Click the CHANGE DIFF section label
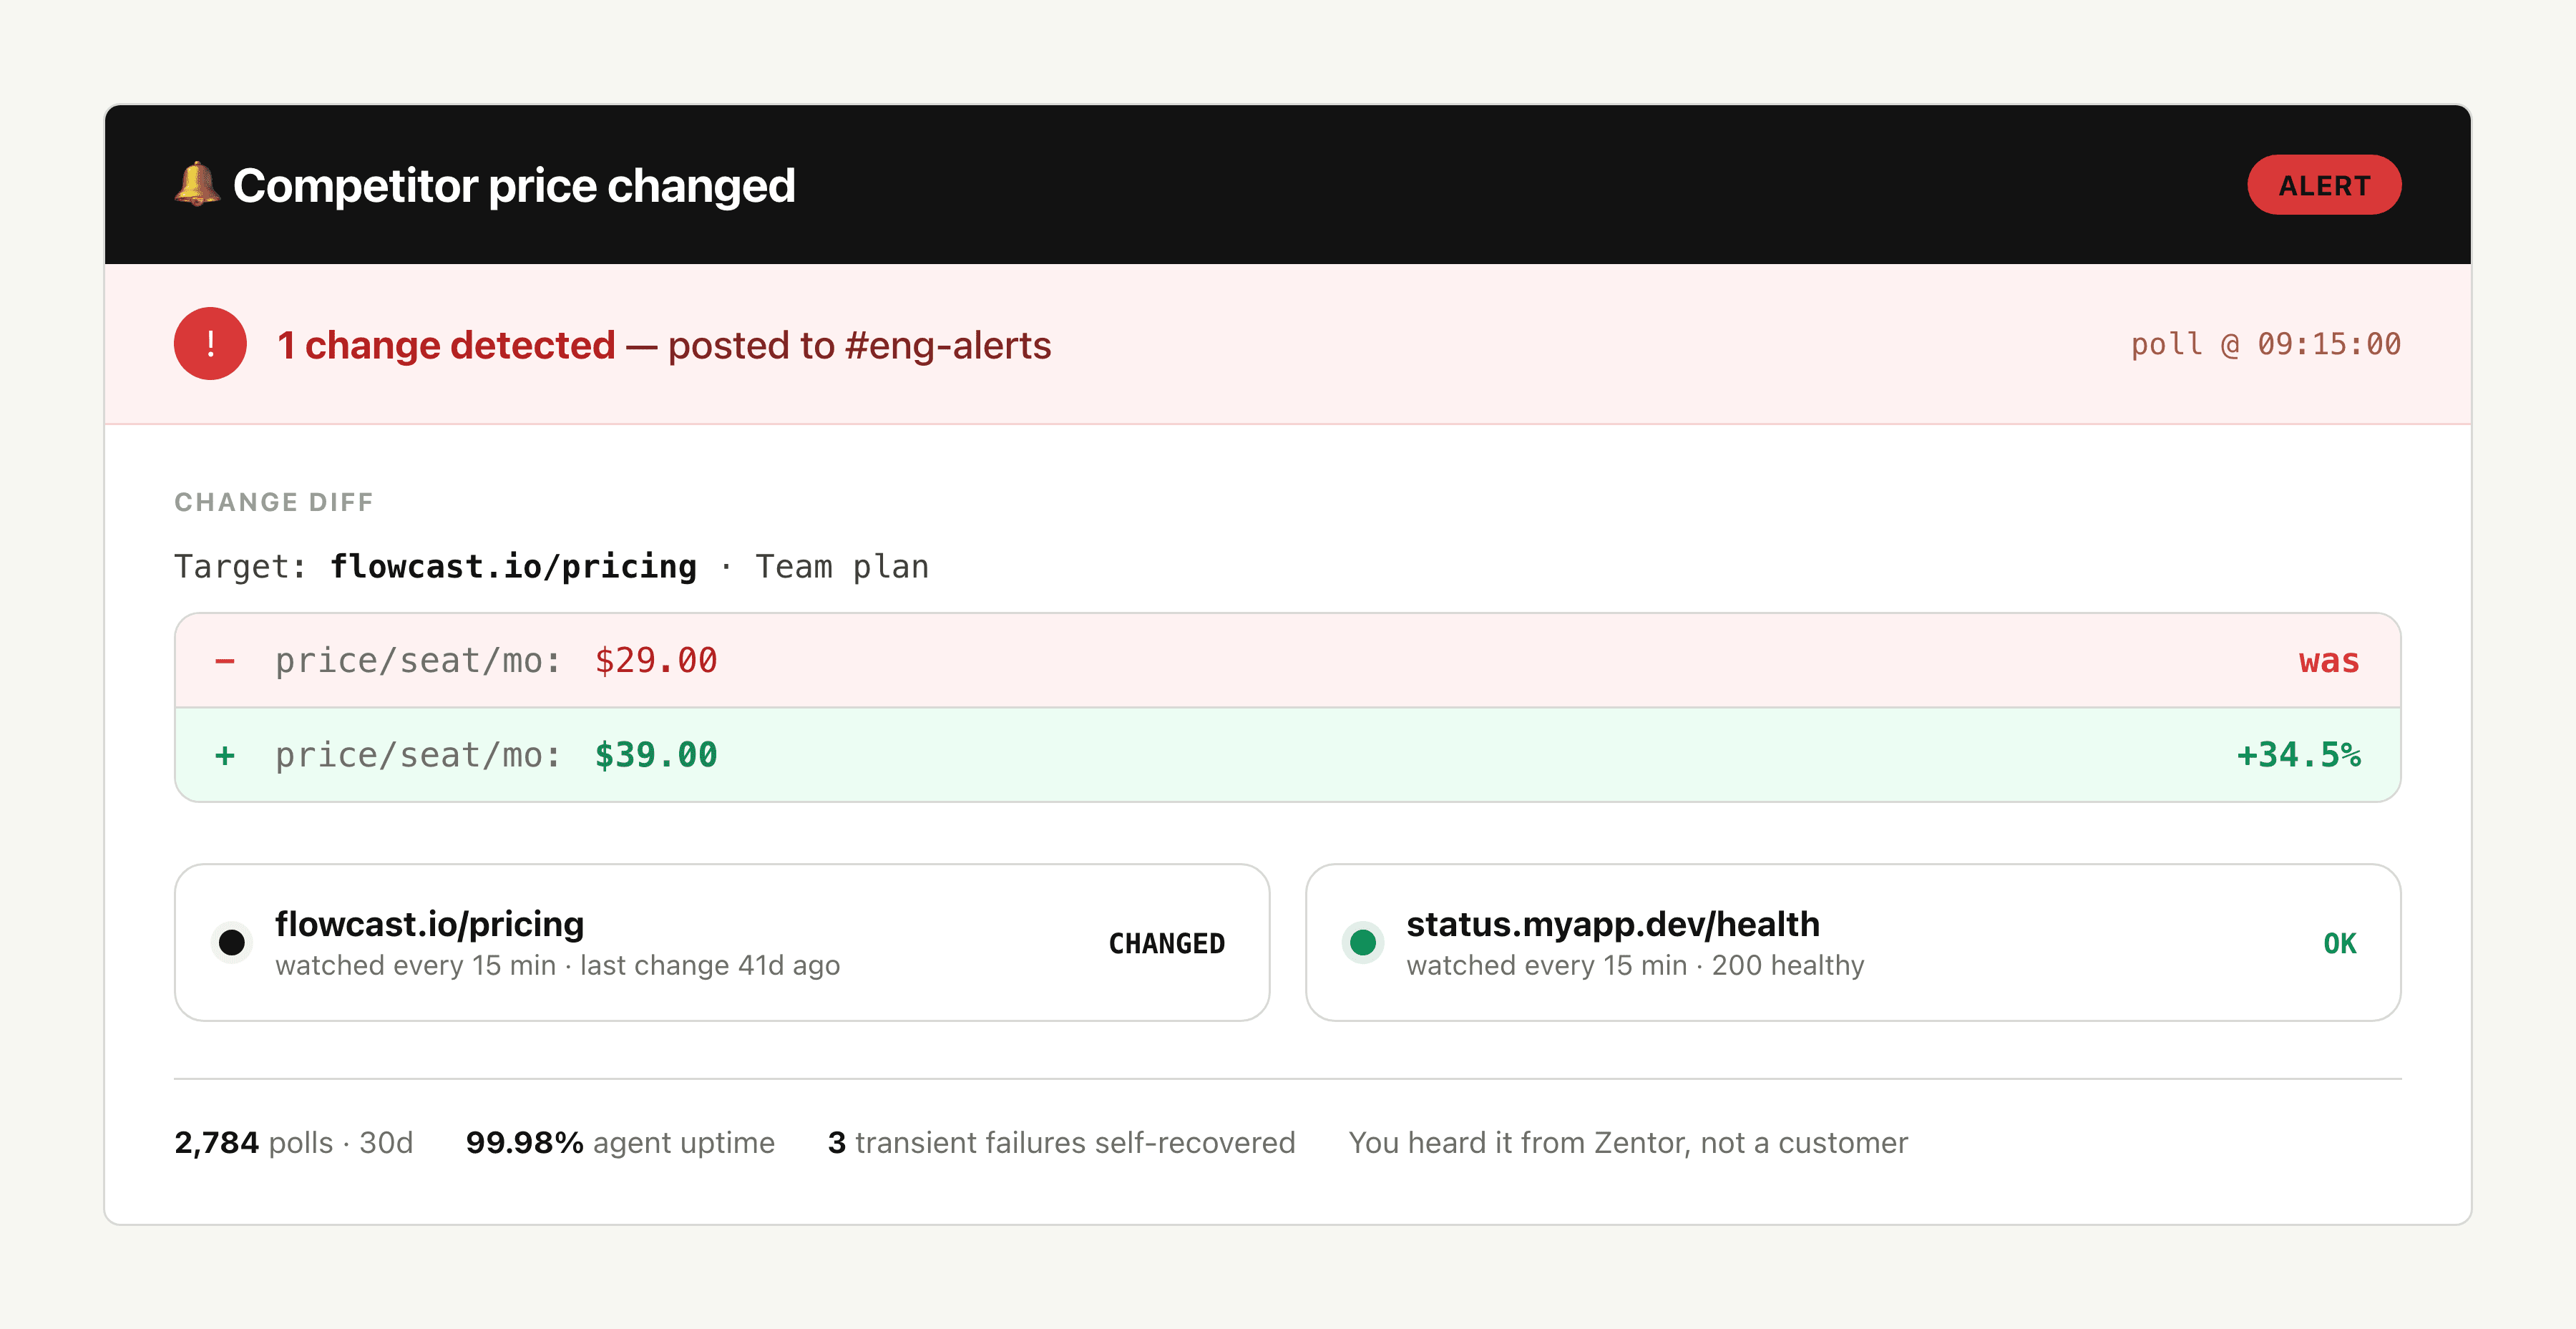Viewport: 2576px width, 1329px height. pyautogui.click(x=274, y=502)
